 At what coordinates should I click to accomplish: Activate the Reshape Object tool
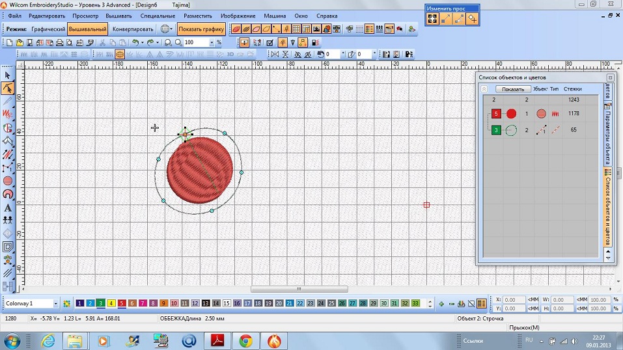pos(8,88)
